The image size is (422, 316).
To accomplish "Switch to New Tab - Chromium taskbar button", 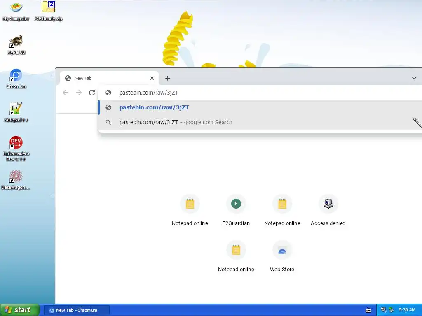I will coord(76,310).
